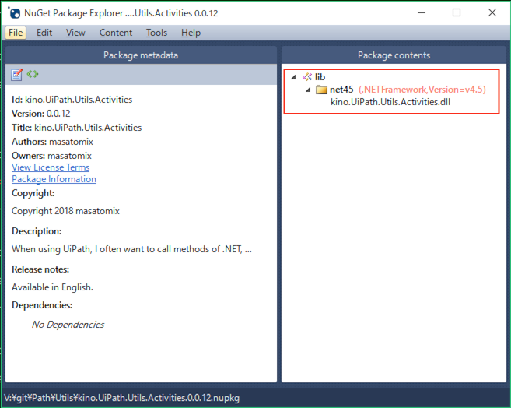511x408 pixels.
Task: Click the Package contents header
Action: pos(394,55)
